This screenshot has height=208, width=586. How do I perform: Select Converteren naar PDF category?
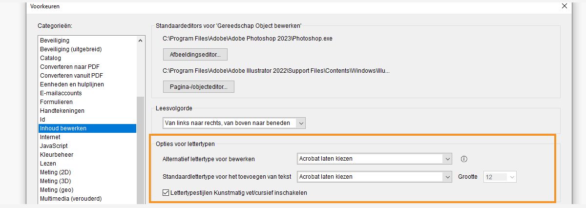tap(67, 67)
